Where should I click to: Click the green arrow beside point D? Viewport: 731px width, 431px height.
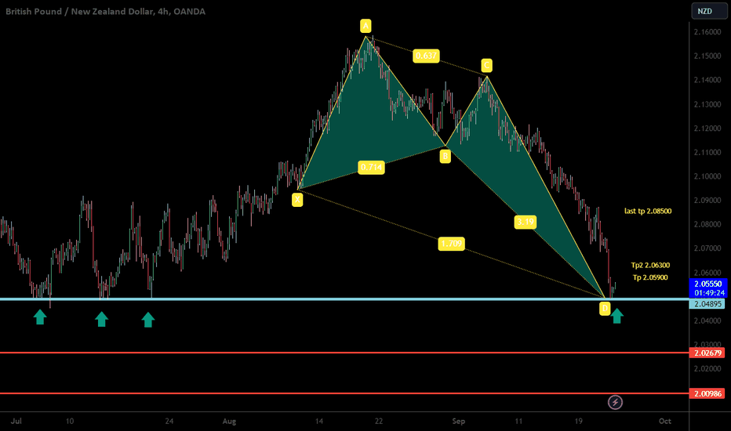click(616, 316)
